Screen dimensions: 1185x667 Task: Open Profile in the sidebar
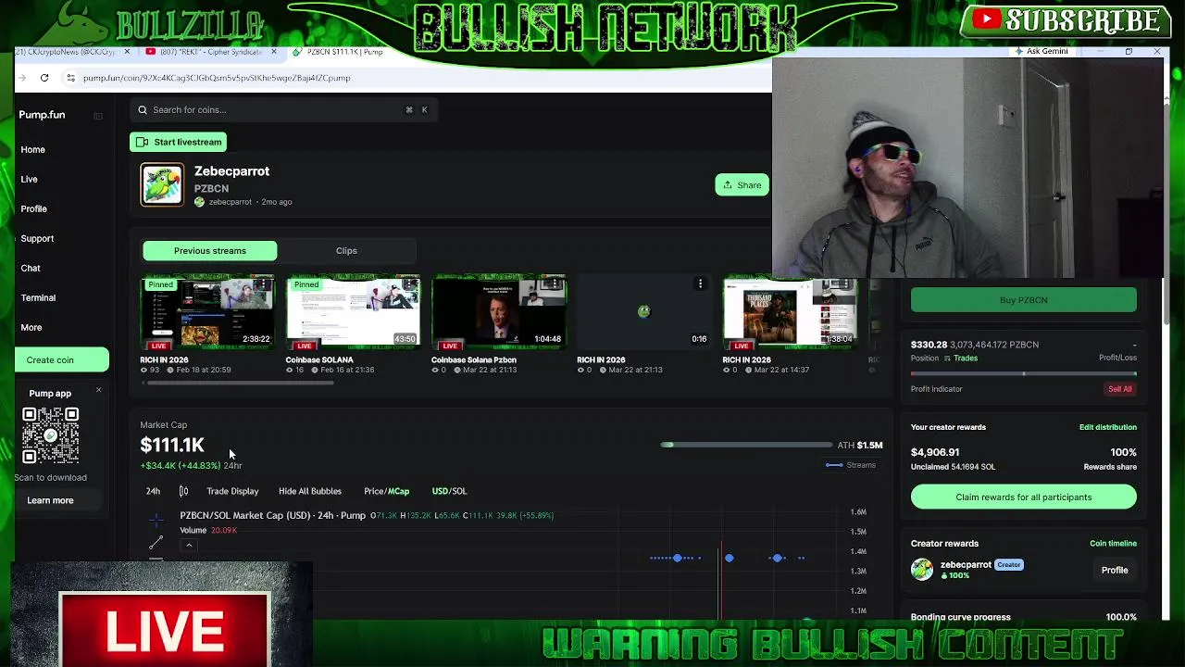(33, 208)
